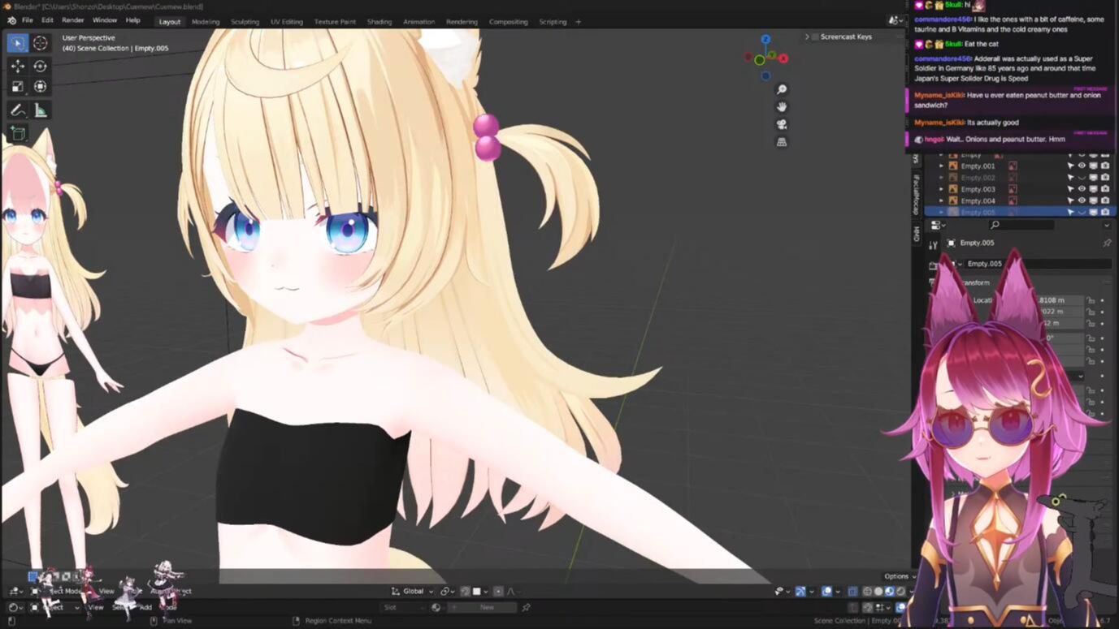Show Empty.002 with its eye icon
Viewport: 1119px width, 629px height.
[x=1082, y=178]
